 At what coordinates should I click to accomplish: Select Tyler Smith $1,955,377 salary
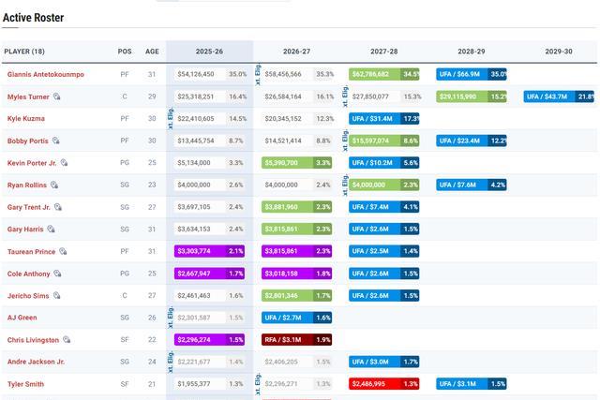(x=194, y=383)
